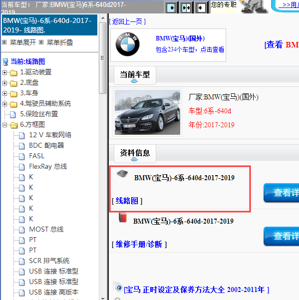Open 宝马 正时设定及保养方法大全 link
Viewport: 299px width, 300px height.
[x=197, y=290]
